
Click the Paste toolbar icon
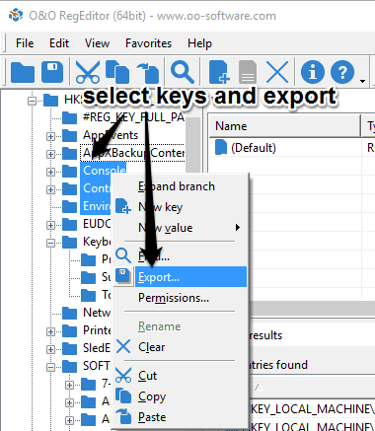pyautogui.click(x=148, y=73)
